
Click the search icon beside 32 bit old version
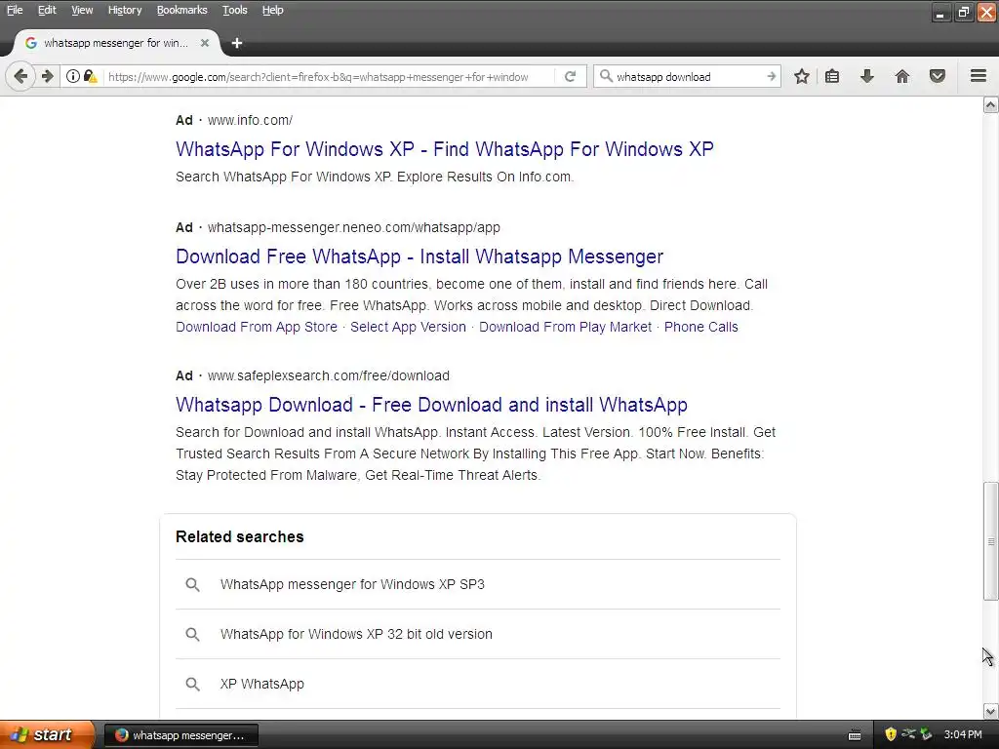point(192,634)
